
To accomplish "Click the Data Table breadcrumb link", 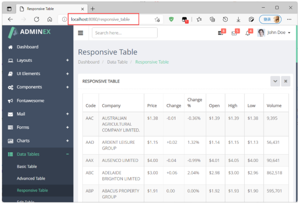I will (117, 62).
